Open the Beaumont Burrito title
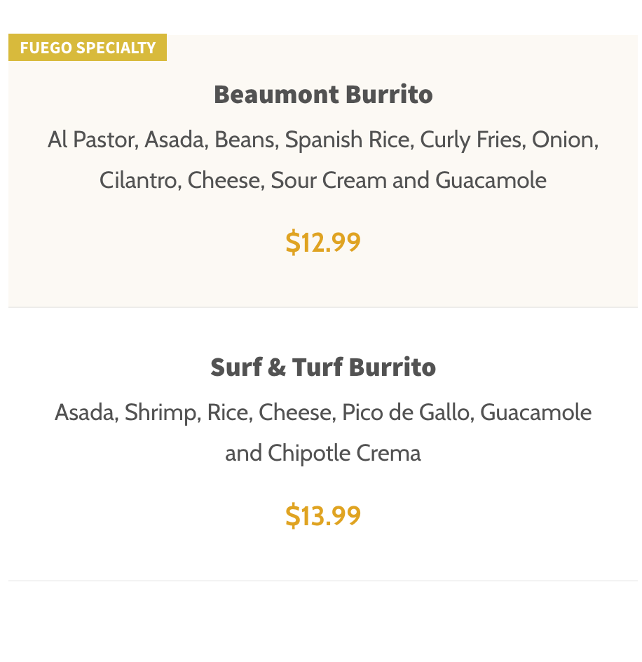642x662 pixels. pyautogui.click(x=323, y=94)
